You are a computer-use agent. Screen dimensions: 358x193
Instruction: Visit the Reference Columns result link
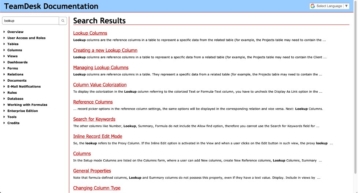(x=93, y=102)
